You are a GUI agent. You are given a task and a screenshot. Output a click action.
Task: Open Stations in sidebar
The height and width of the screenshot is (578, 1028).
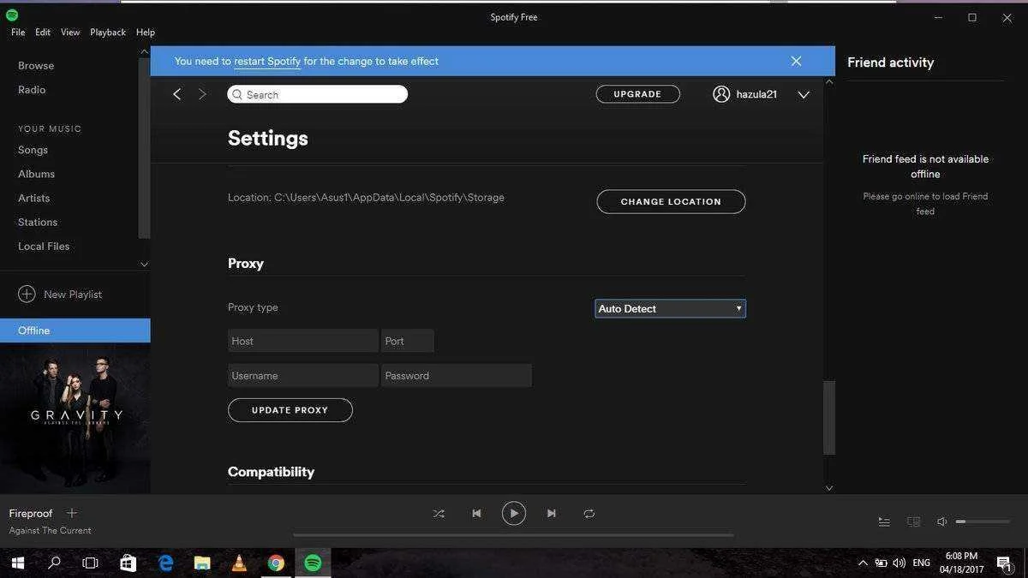(38, 222)
